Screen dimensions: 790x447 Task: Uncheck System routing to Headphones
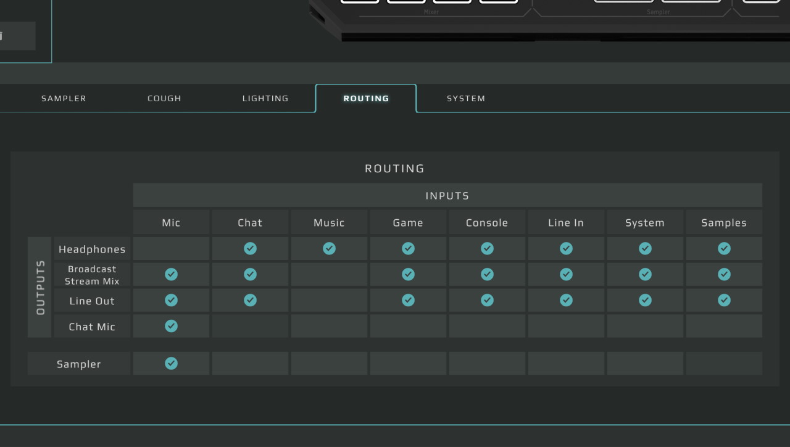tap(645, 248)
